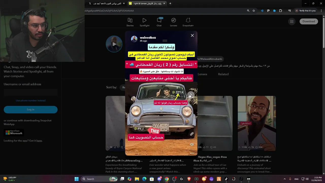
Task: Click the taskbar Search box
Action: click(100, 179)
